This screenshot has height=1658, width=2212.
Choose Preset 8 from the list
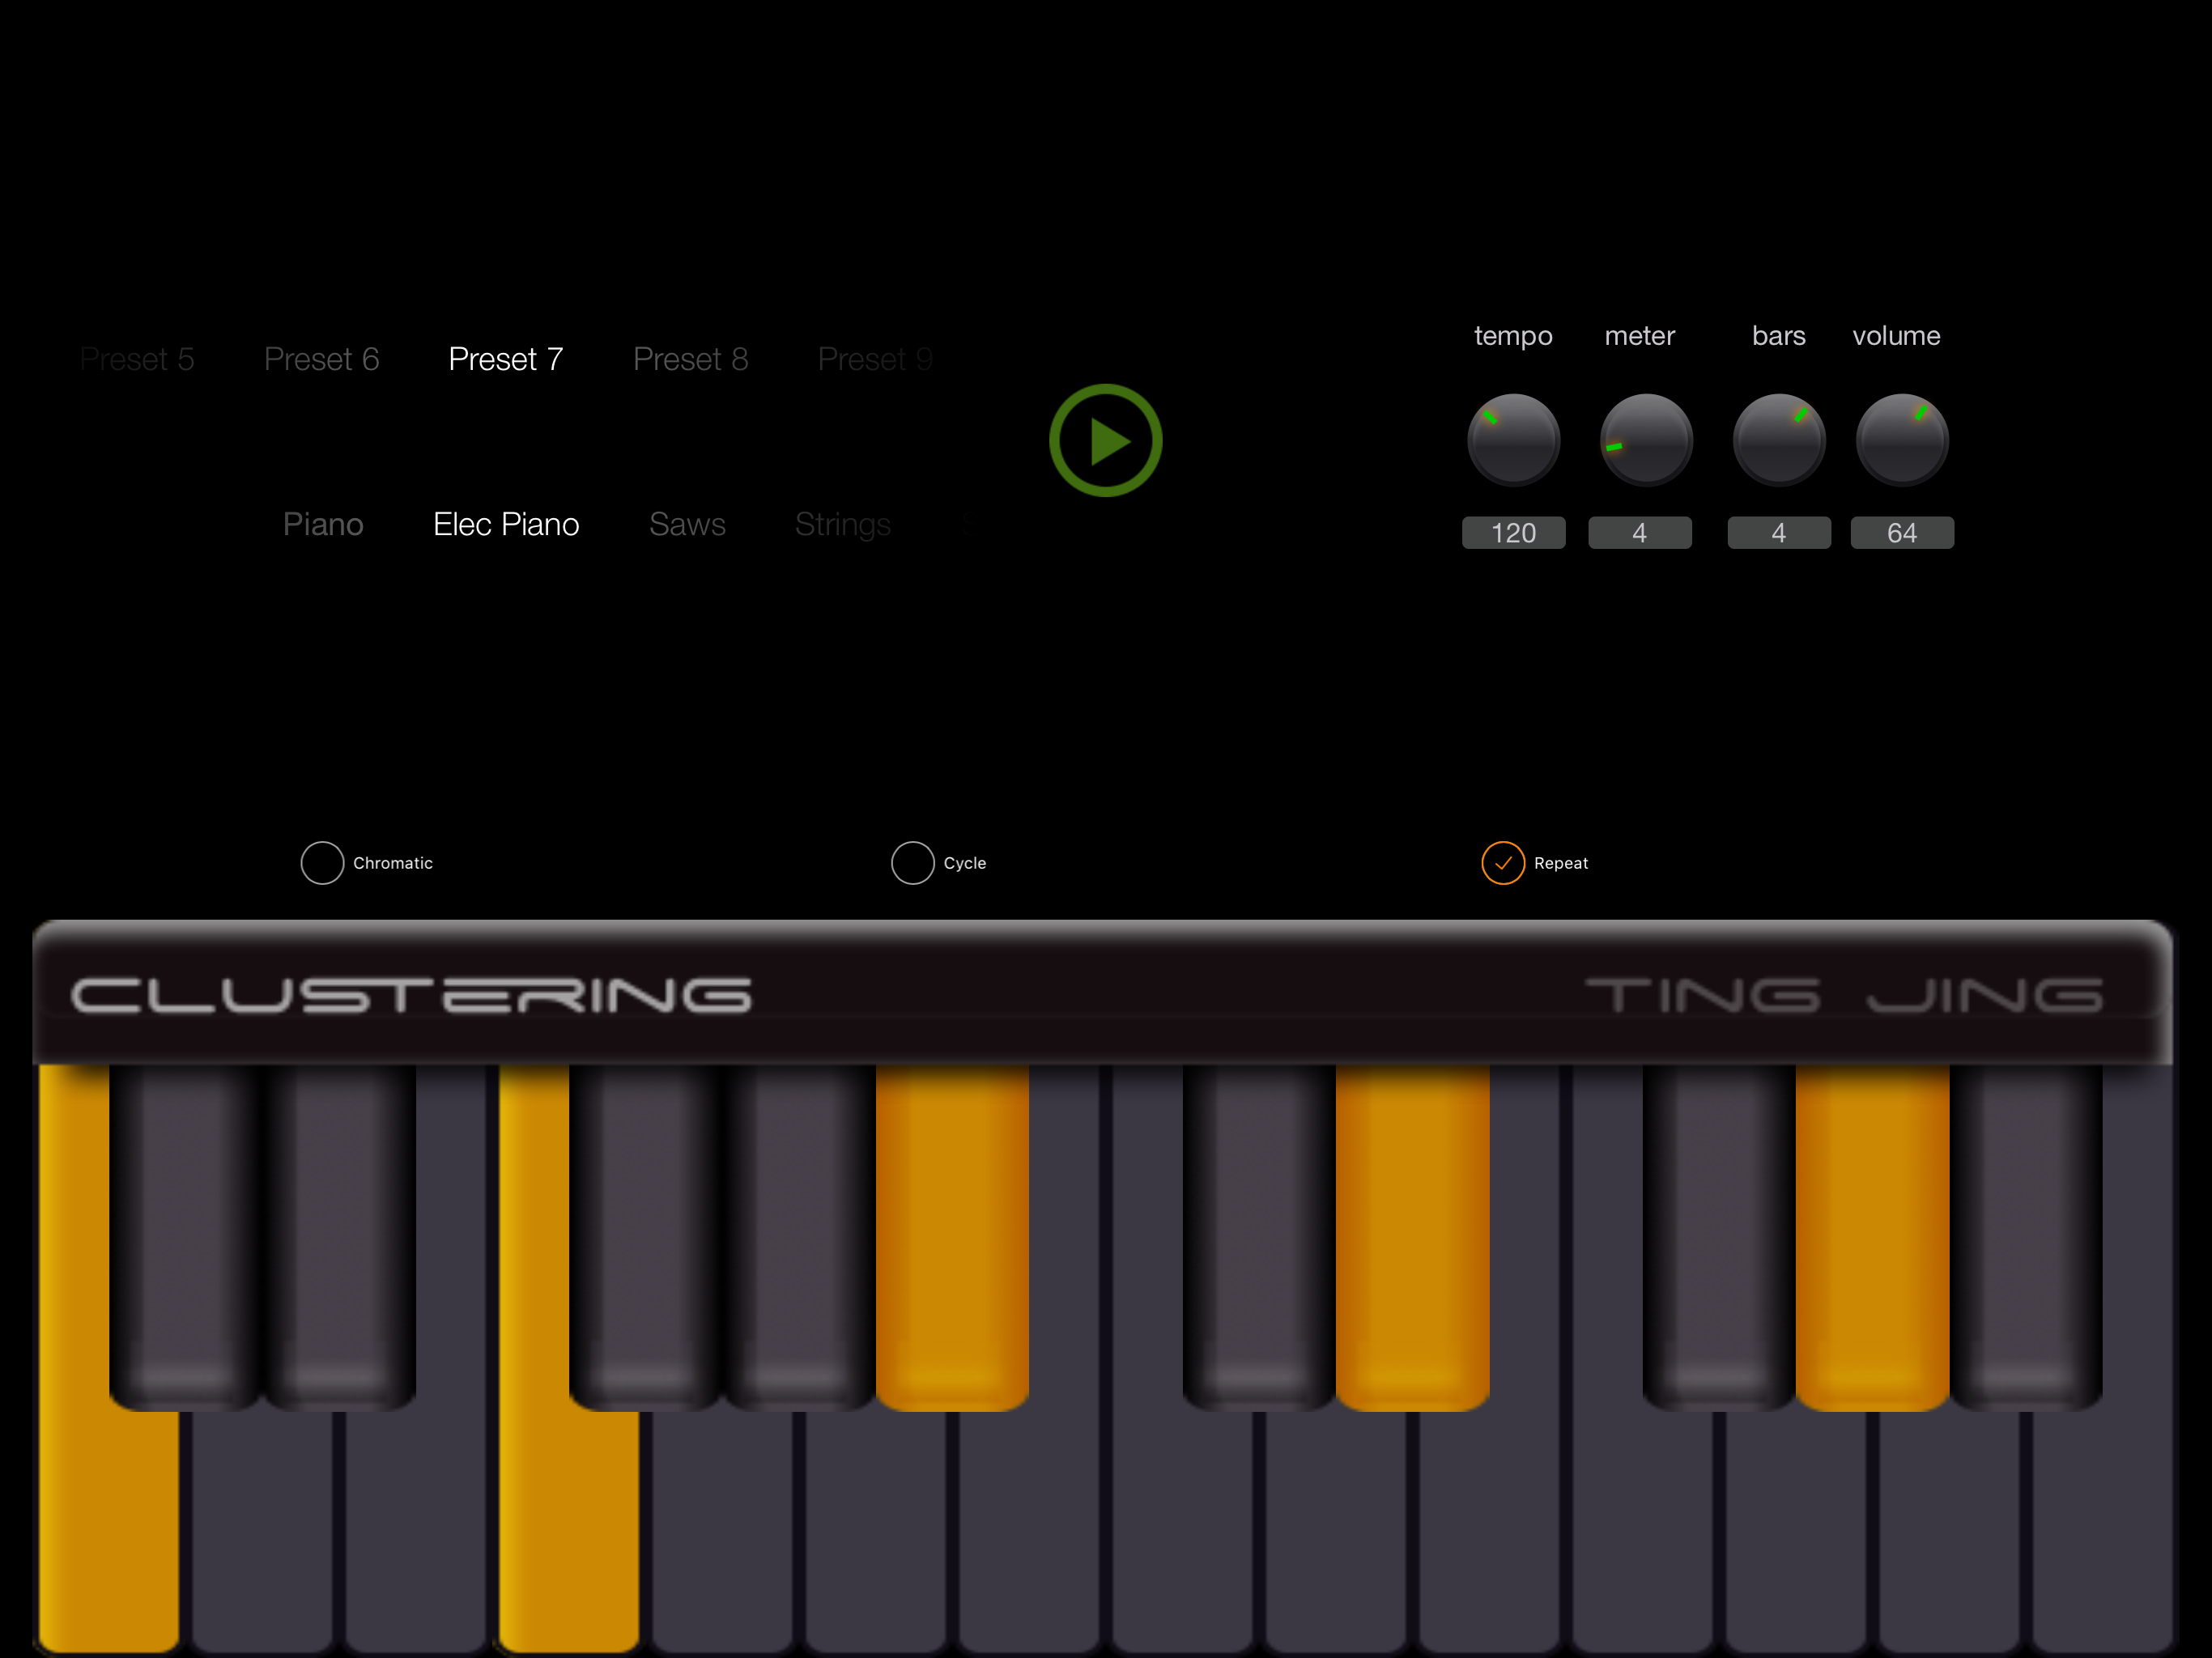[x=690, y=359]
